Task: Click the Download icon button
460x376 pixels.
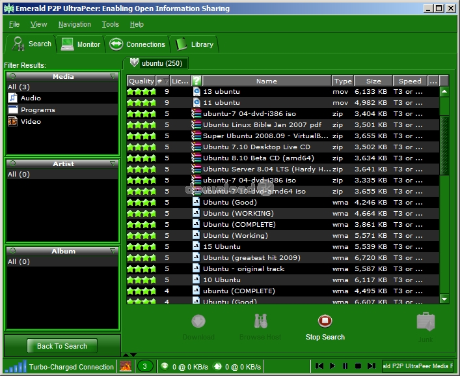Action: [198, 321]
